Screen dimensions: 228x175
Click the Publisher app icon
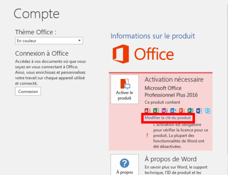pyautogui.click(x=190, y=111)
